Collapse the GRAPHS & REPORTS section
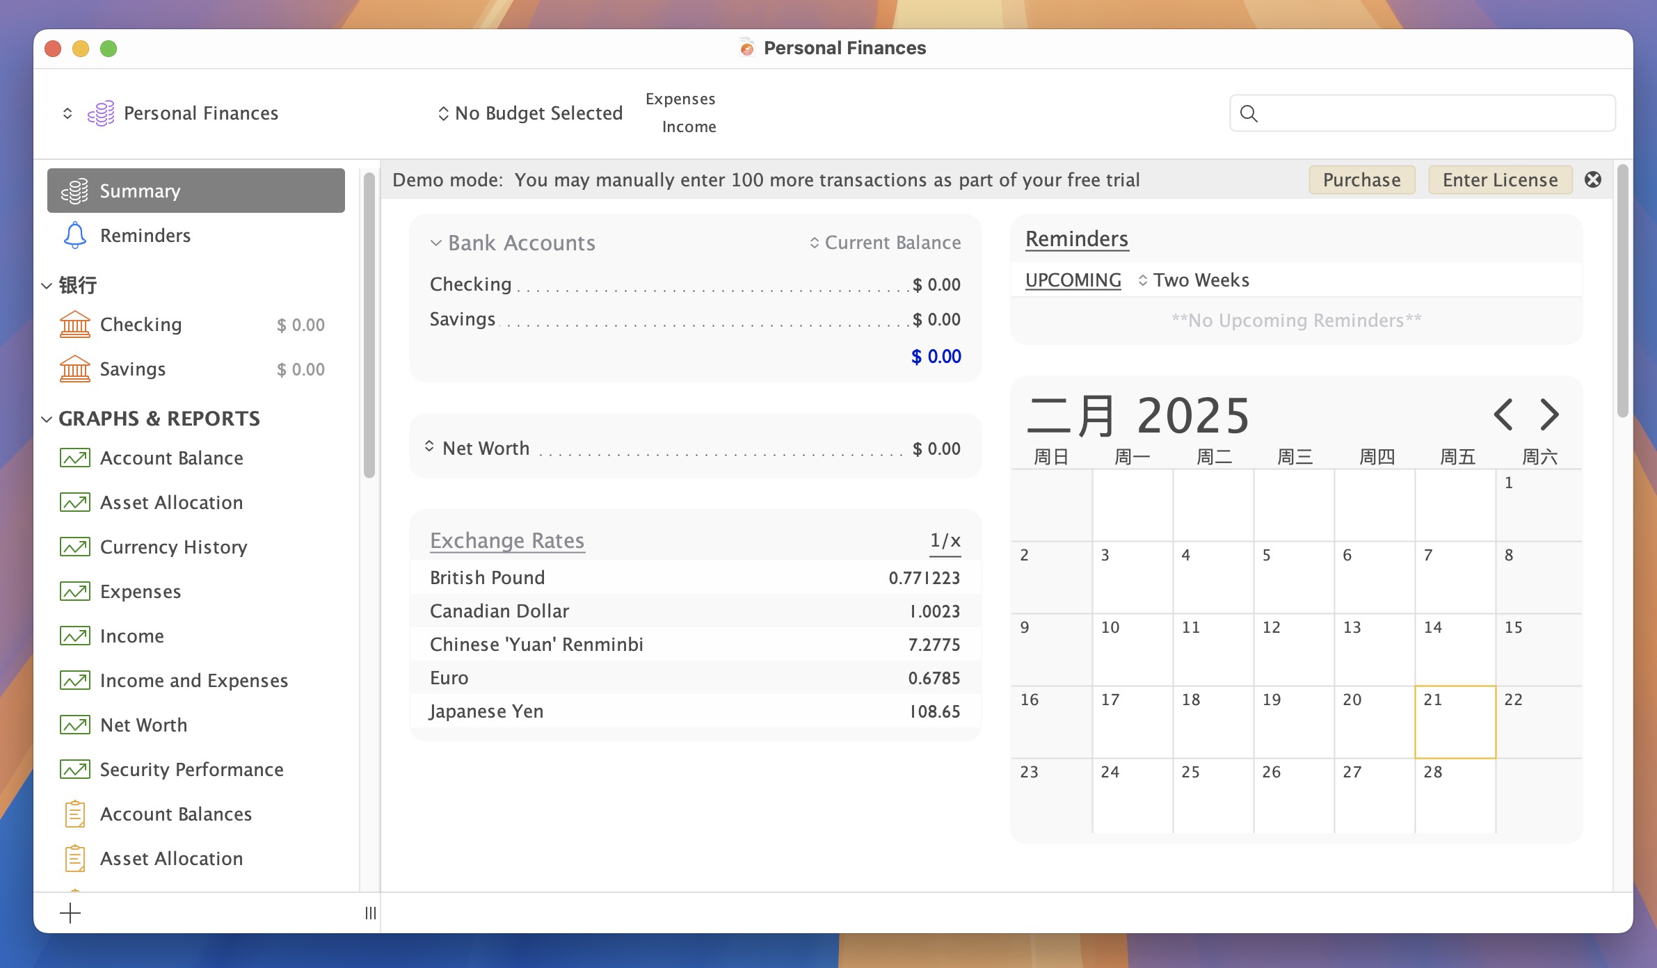The width and height of the screenshot is (1657, 968). click(47, 419)
